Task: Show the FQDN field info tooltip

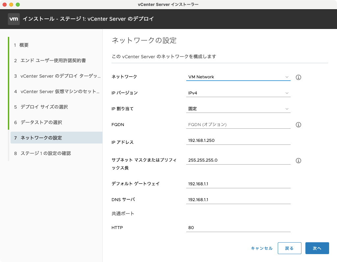Action: pos(298,125)
